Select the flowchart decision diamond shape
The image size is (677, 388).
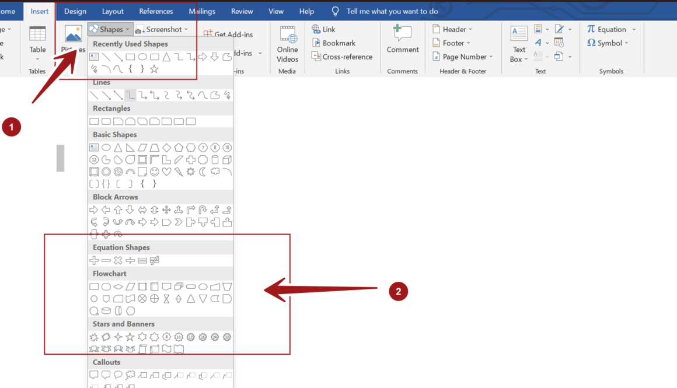point(118,286)
